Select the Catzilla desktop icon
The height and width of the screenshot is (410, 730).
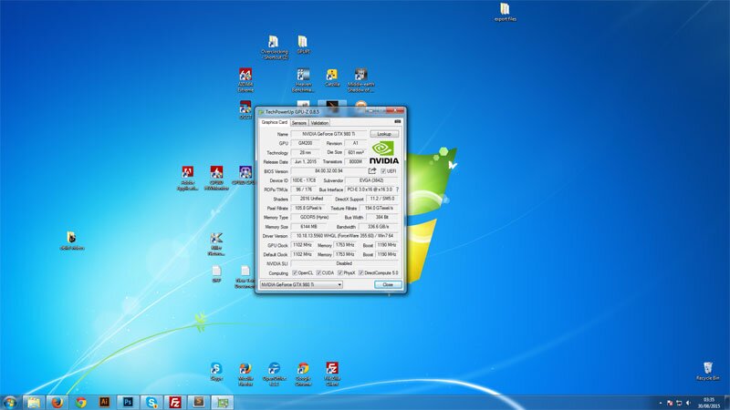[332, 77]
